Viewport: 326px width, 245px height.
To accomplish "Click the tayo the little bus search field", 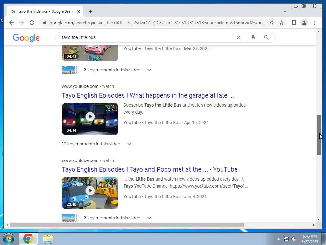I will pyautogui.click(x=145, y=37).
